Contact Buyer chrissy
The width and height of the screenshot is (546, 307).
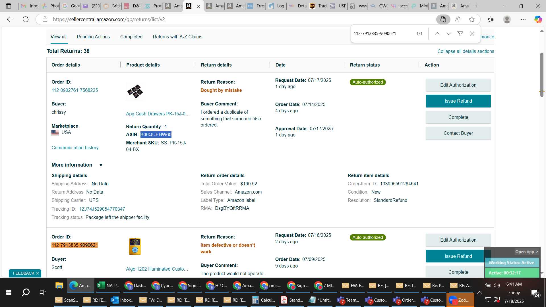click(x=458, y=133)
